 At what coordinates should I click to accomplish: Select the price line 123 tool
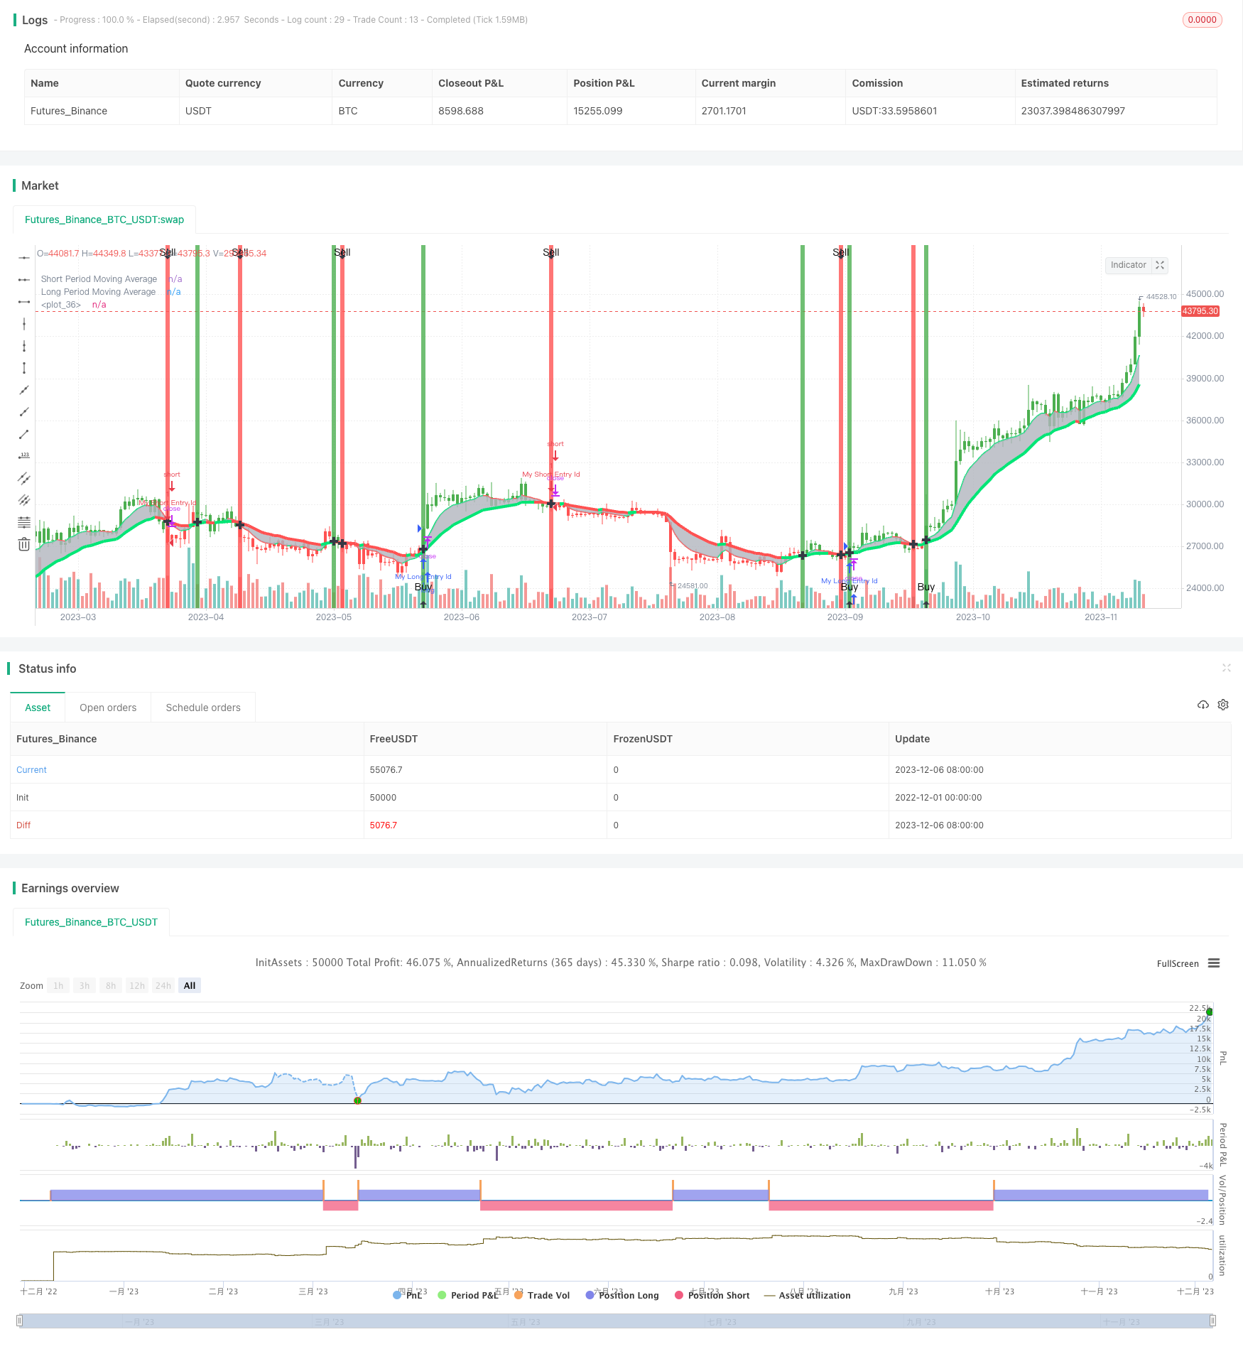(x=24, y=456)
